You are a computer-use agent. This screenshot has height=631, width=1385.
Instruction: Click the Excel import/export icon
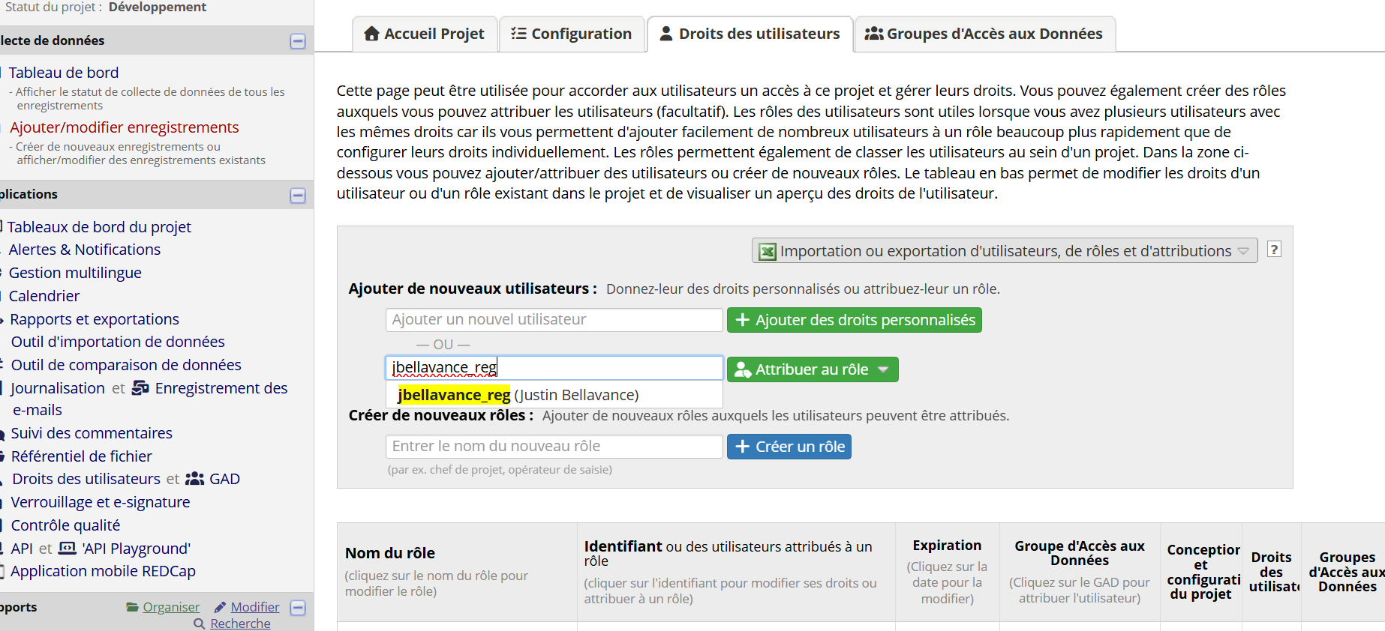(x=768, y=252)
